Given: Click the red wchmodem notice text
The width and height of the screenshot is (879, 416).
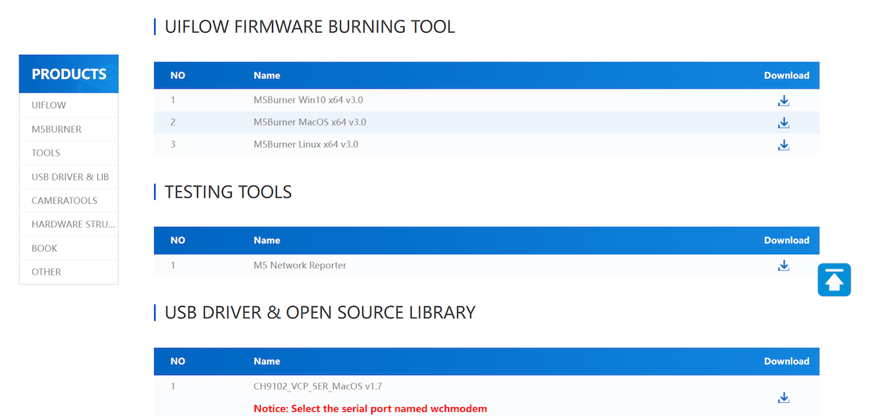Looking at the screenshot, I should pos(370,408).
